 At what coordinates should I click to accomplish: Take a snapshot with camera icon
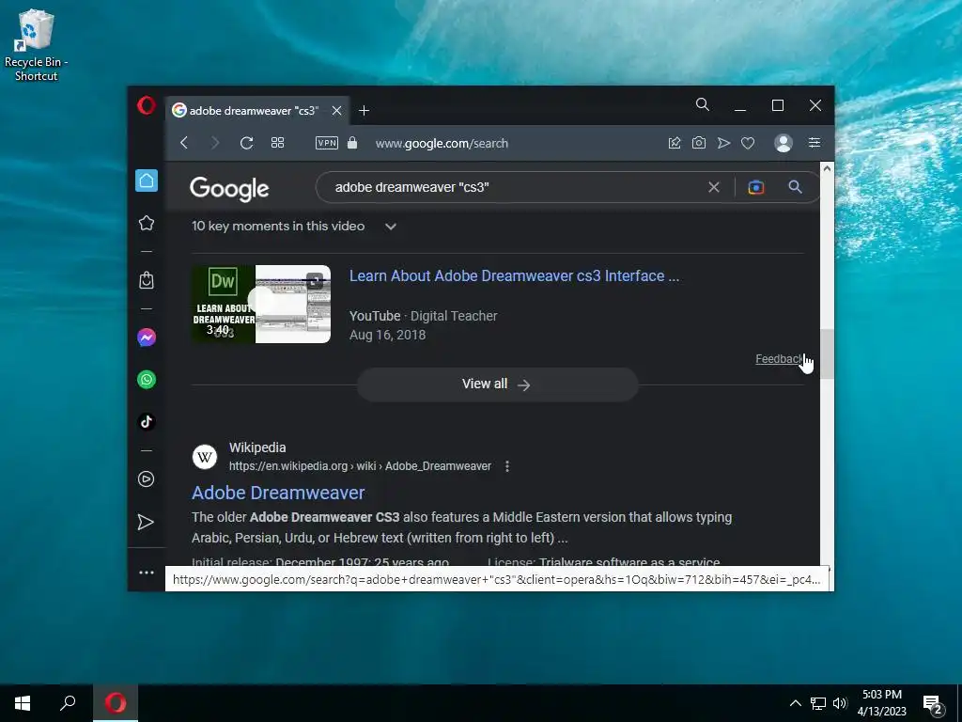pos(699,143)
